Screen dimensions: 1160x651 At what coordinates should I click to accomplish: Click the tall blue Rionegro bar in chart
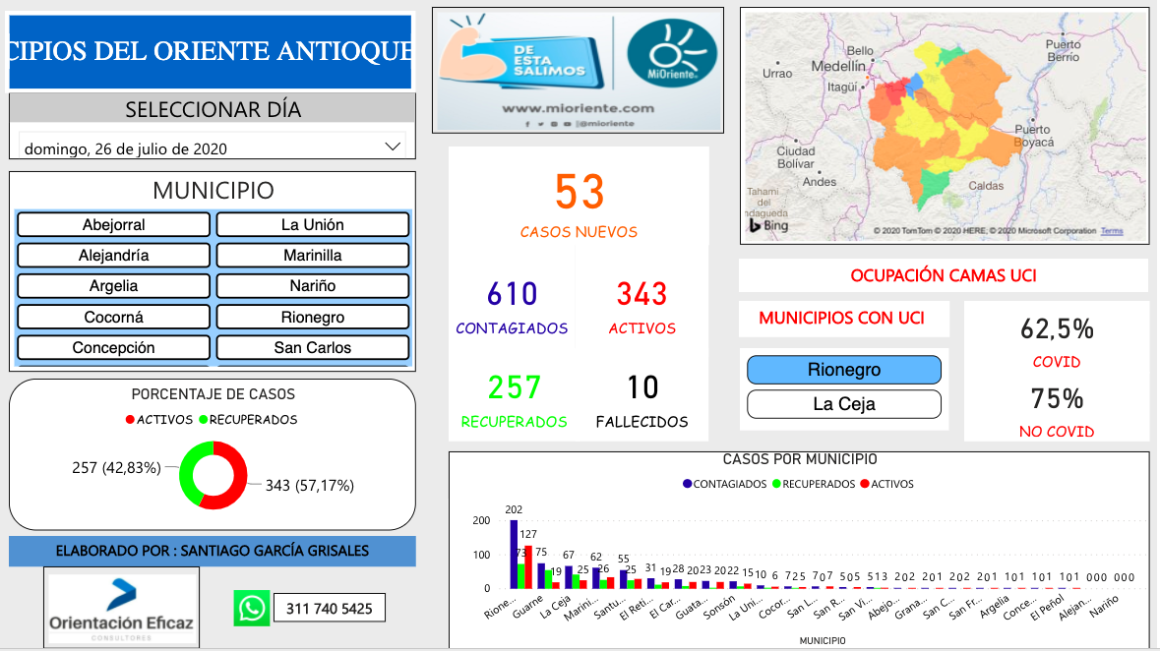point(514,554)
